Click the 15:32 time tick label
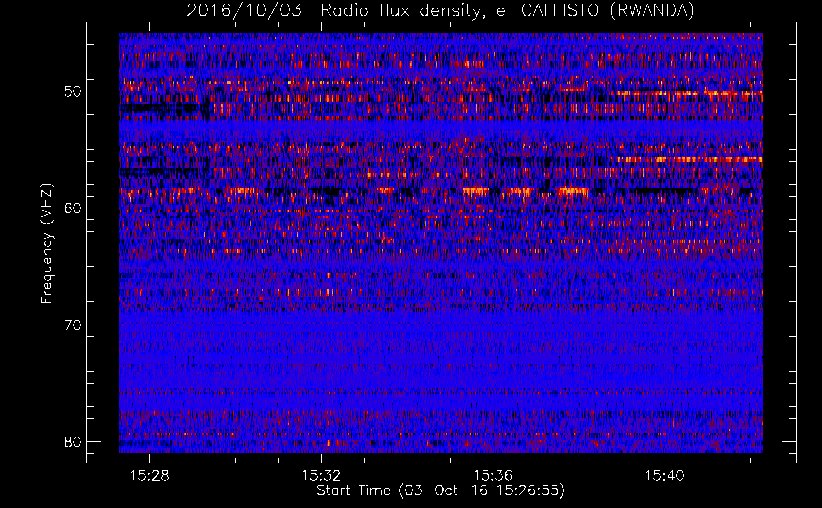The image size is (822, 508). pos(322,476)
